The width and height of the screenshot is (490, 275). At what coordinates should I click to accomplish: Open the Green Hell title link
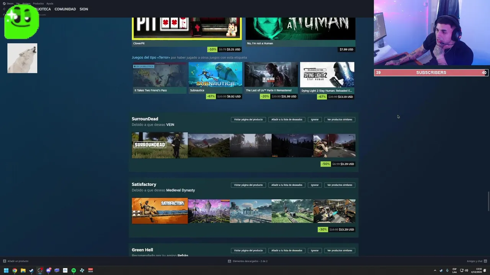click(x=142, y=250)
